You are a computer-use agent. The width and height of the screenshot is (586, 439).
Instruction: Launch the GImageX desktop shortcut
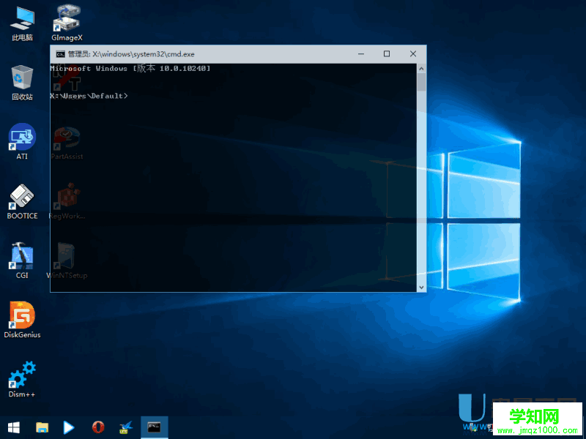pos(67,23)
